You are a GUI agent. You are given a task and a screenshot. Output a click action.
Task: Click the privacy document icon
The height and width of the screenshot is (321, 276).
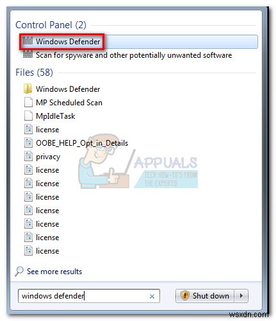point(28,156)
